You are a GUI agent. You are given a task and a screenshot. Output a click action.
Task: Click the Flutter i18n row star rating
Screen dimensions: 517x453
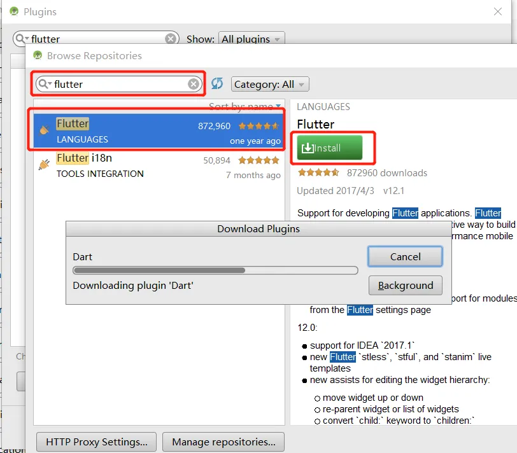pyautogui.click(x=259, y=160)
